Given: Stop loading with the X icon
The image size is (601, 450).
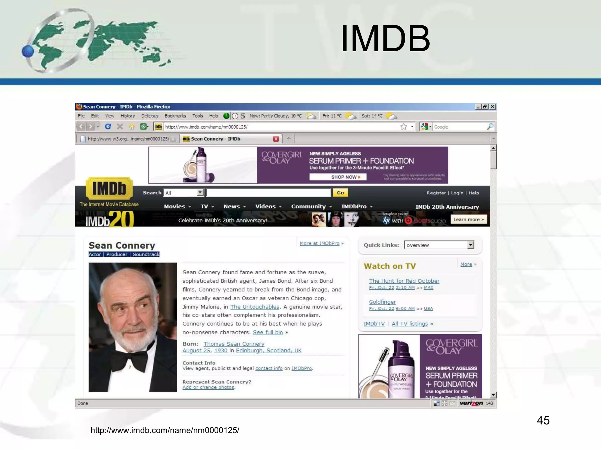Looking at the screenshot, I should tap(120, 127).
